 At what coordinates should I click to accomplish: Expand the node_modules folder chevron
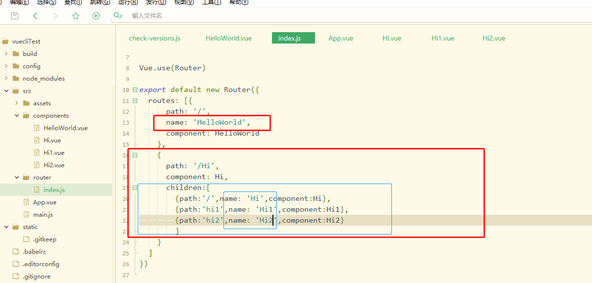tap(6, 78)
